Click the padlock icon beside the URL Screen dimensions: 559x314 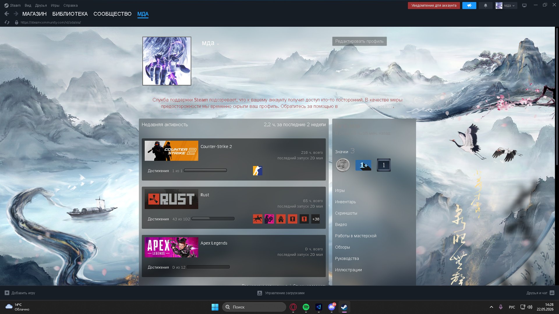point(17,22)
